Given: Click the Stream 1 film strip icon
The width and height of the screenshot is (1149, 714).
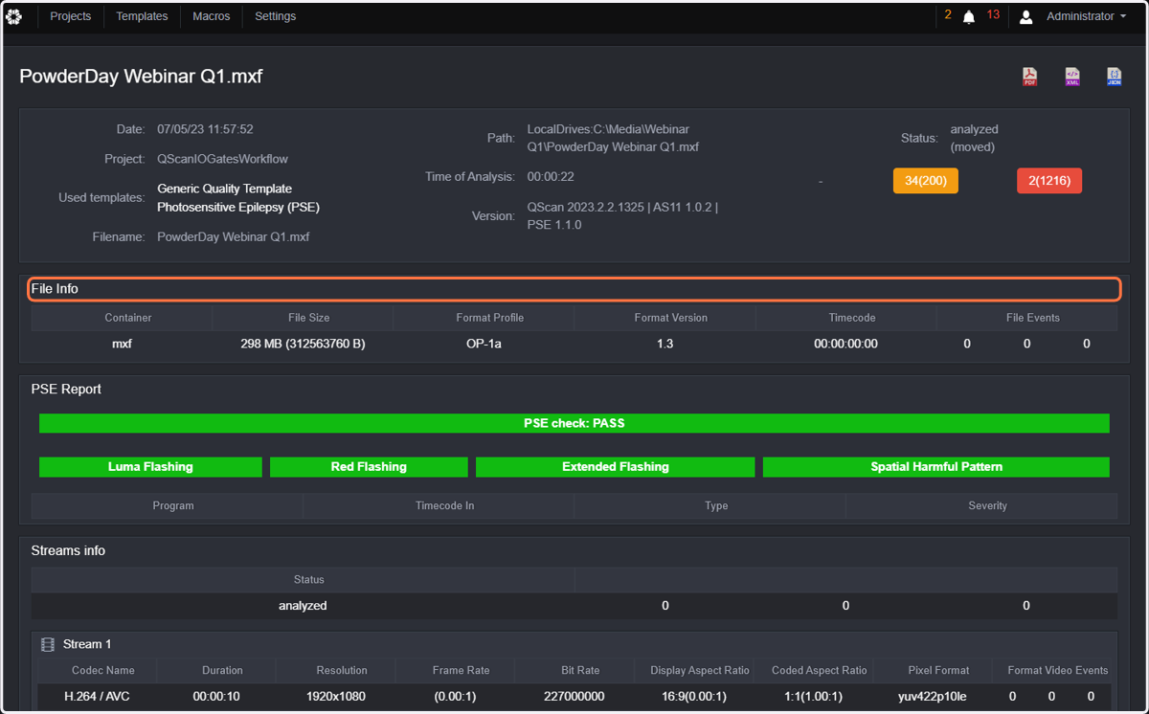Looking at the screenshot, I should click(47, 645).
